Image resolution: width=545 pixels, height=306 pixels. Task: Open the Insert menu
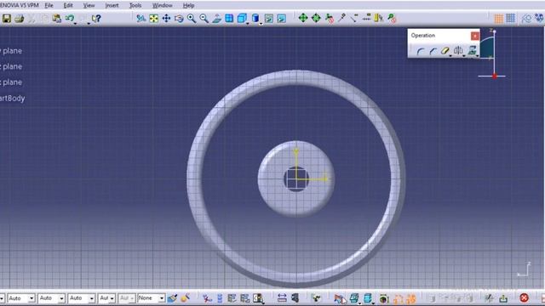click(112, 6)
